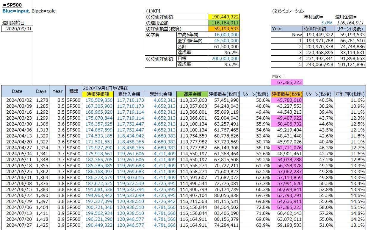Click the 種類 column header

click(x=73, y=91)
